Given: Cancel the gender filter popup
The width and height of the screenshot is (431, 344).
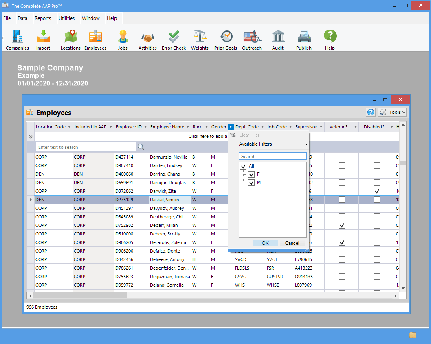Looking at the screenshot, I should coord(292,243).
